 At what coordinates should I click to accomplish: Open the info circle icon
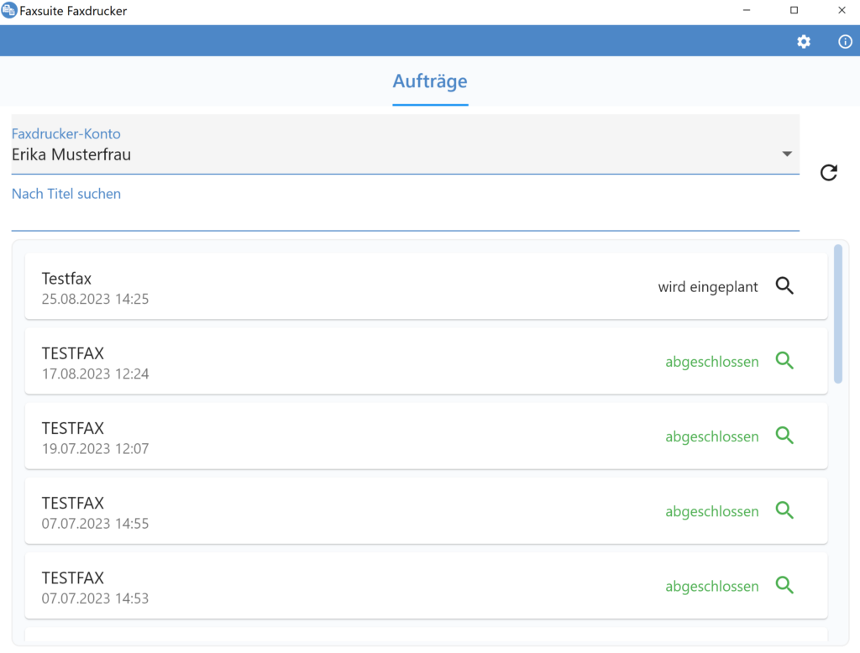click(x=845, y=42)
